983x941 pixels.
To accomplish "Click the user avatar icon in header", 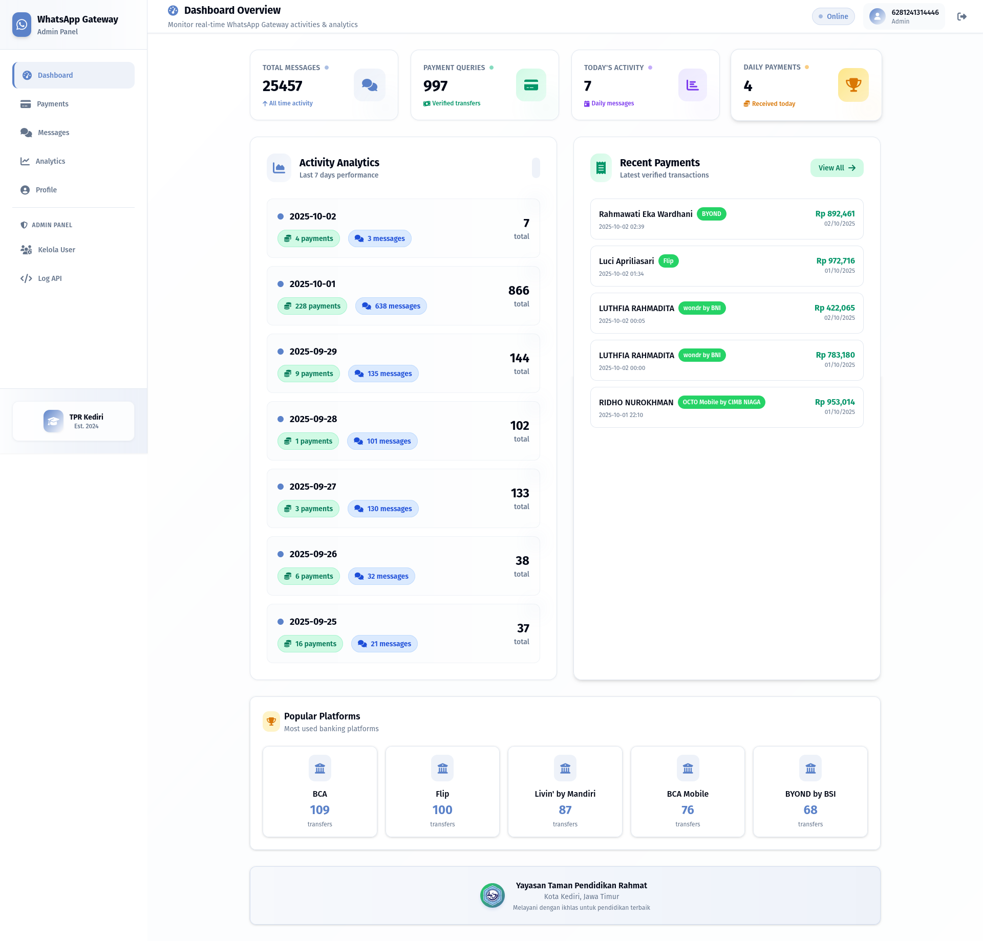I will click(877, 16).
